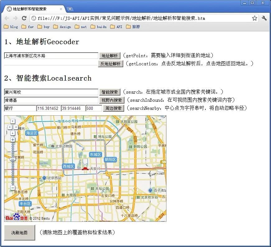Click the zoom slider handle on the map
Image resolution: width=271 pixels, height=247 pixels.
[x=12, y=159]
